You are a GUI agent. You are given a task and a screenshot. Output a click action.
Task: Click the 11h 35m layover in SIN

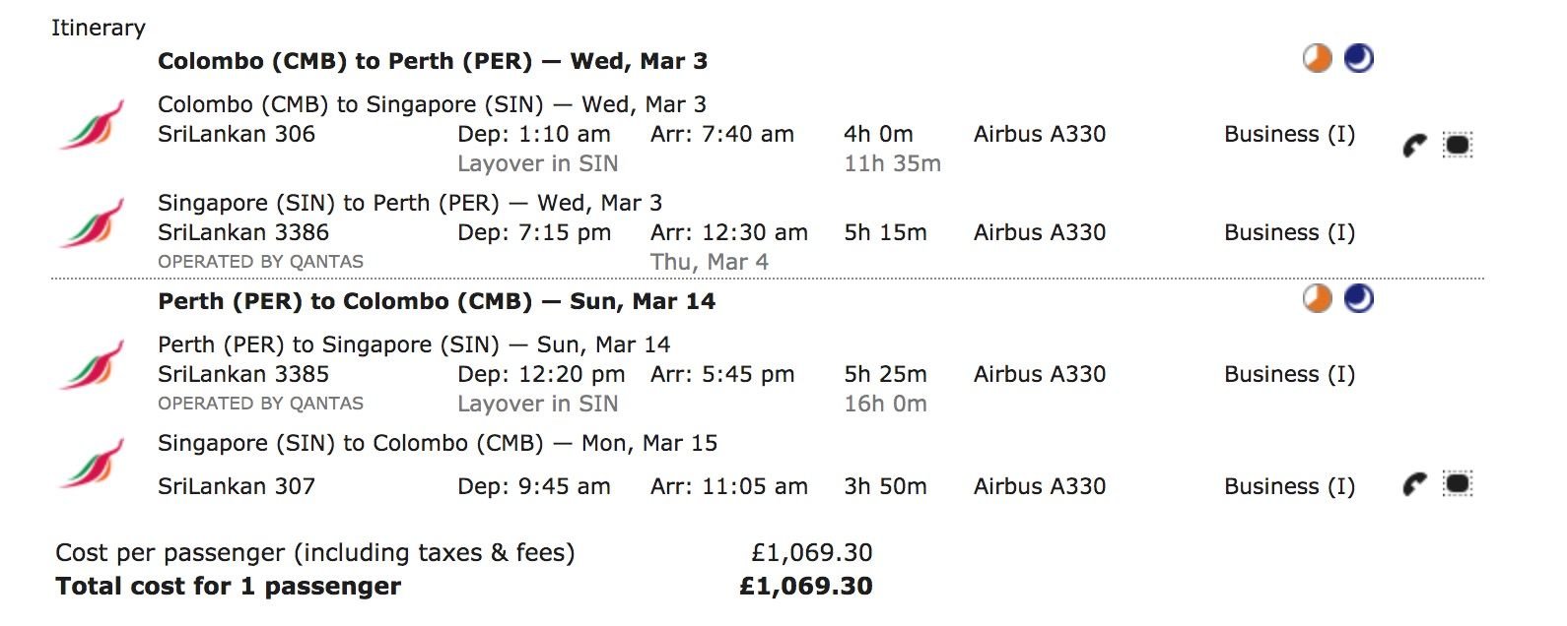click(892, 163)
